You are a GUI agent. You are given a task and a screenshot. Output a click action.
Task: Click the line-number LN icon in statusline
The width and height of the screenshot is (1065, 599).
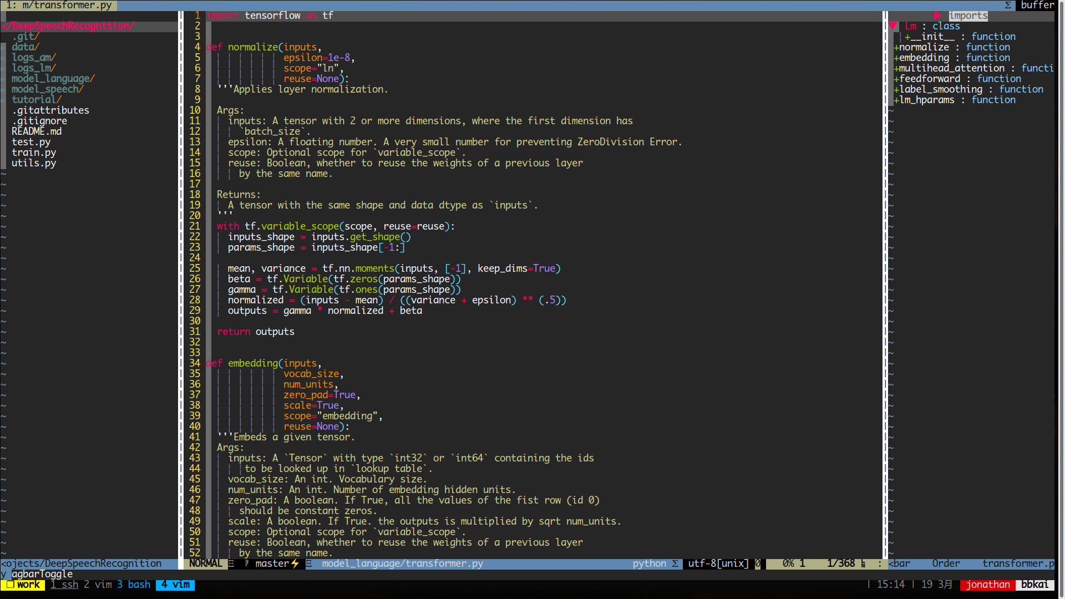[x=863, y=564]
